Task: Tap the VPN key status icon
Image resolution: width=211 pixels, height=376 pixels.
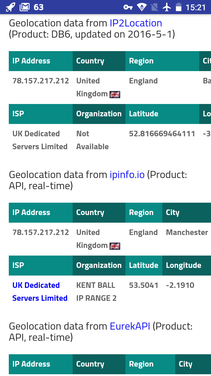Action: click(x=128, y=7)
